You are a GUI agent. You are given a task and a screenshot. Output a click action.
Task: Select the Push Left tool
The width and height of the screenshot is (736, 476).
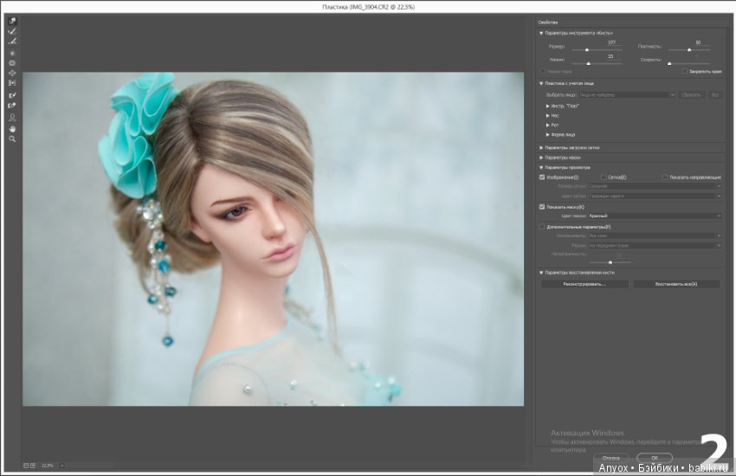click(12, 83)
